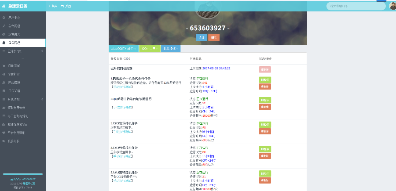Delete task 1 腾讯云学生机 task
Viewport: 396px width, 191px height.
click(x=265, y=86)
